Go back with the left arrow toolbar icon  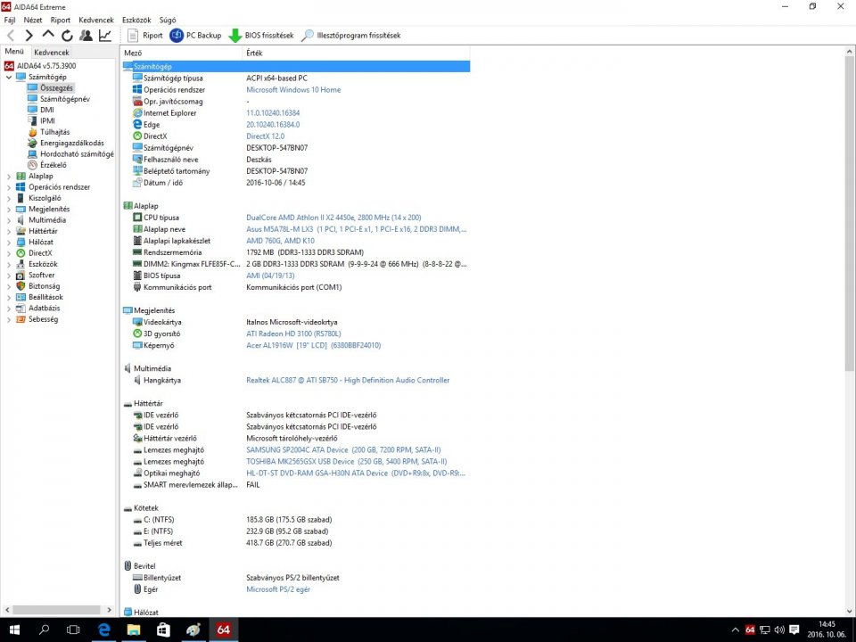tap(11, 36)
